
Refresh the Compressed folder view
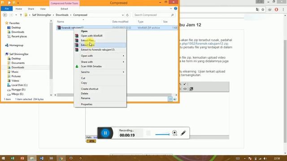[x=127, y=15]
